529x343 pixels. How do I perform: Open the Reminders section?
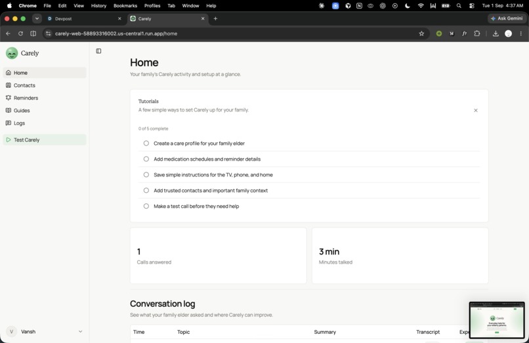tap(45, 98)
